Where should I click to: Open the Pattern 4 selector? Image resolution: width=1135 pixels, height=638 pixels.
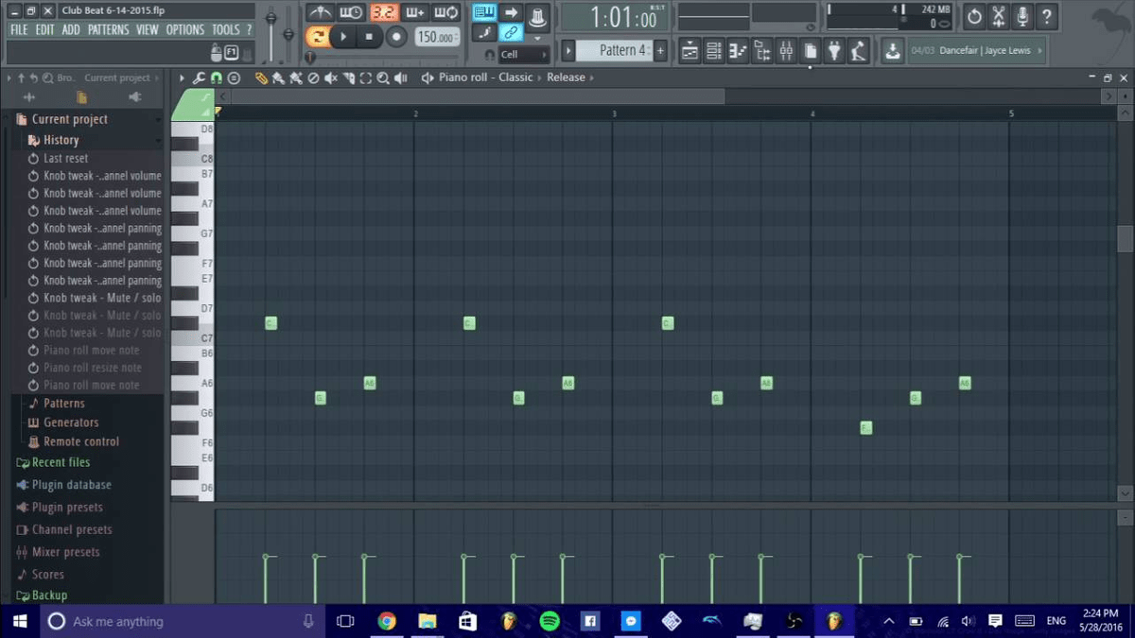coord(613,50)
